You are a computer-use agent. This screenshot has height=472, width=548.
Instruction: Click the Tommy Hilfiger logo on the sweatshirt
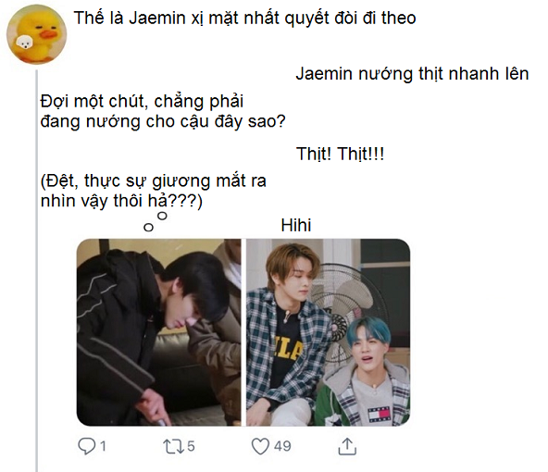tap(379, 415)
